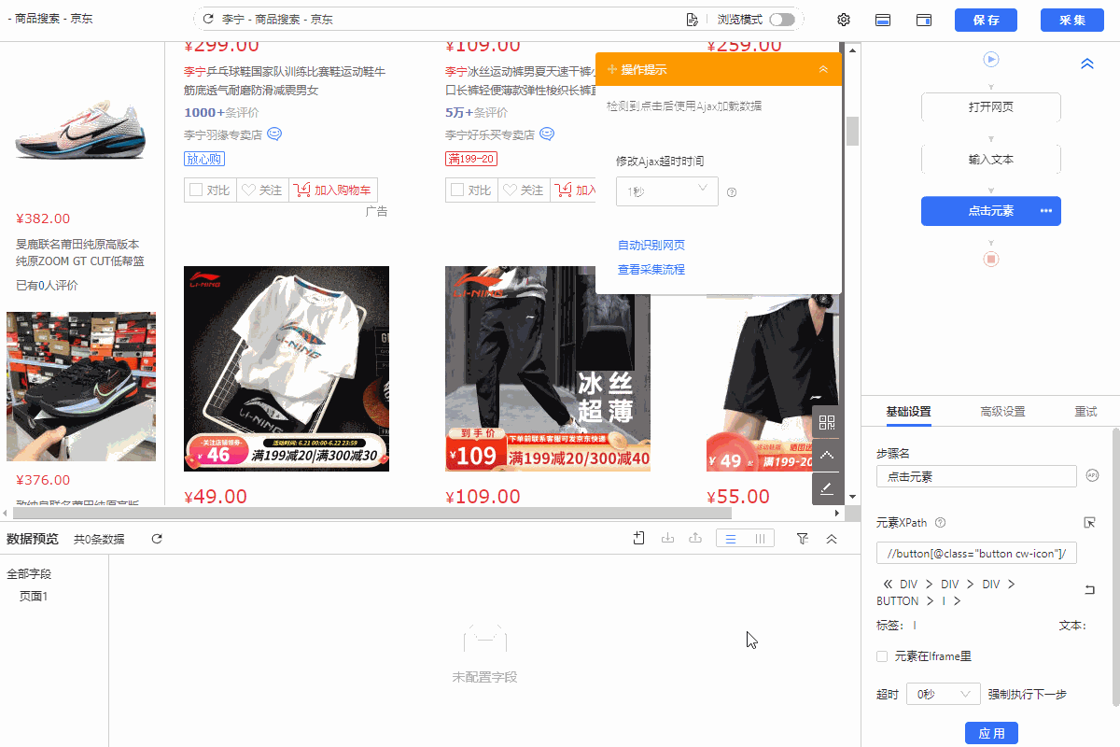Click the element picker icon beside 元素XPath

click(1089, 523)
